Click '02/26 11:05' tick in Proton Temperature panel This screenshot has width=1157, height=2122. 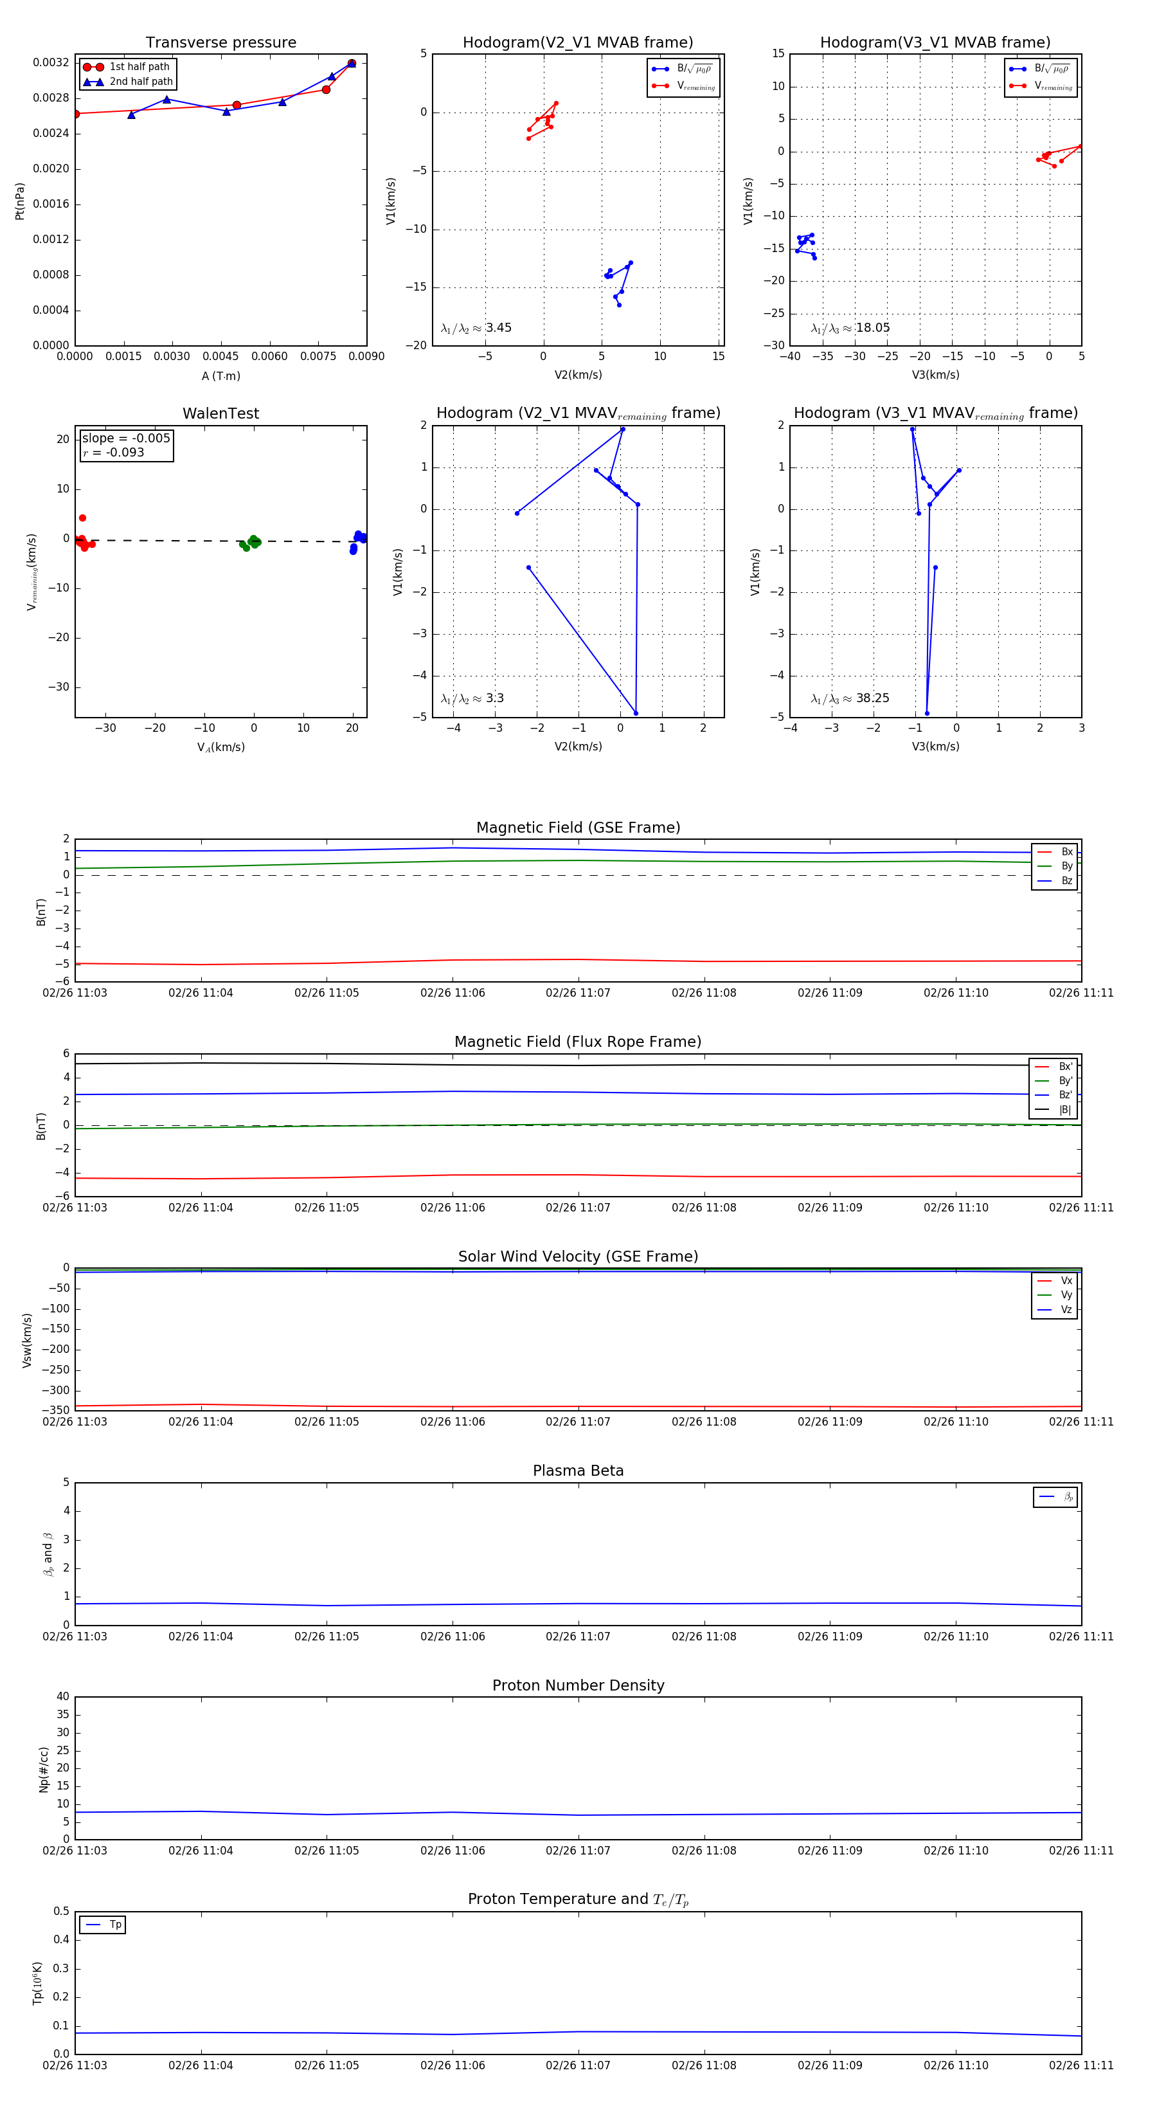(x=327, y=2065)
